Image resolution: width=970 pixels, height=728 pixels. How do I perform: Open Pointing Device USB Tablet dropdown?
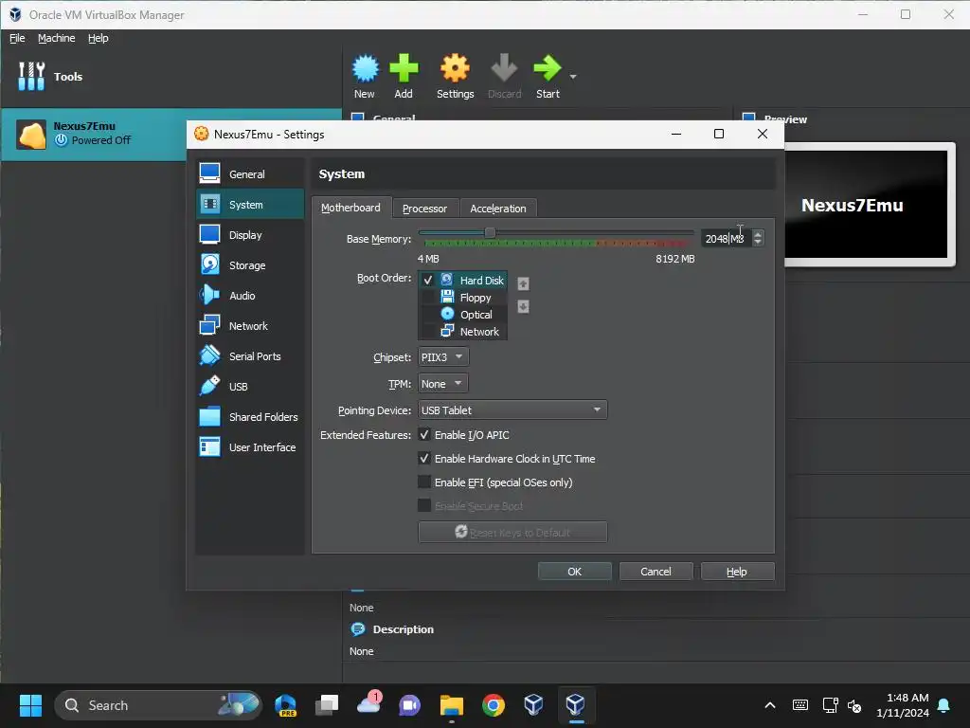(x=512, y=409)
